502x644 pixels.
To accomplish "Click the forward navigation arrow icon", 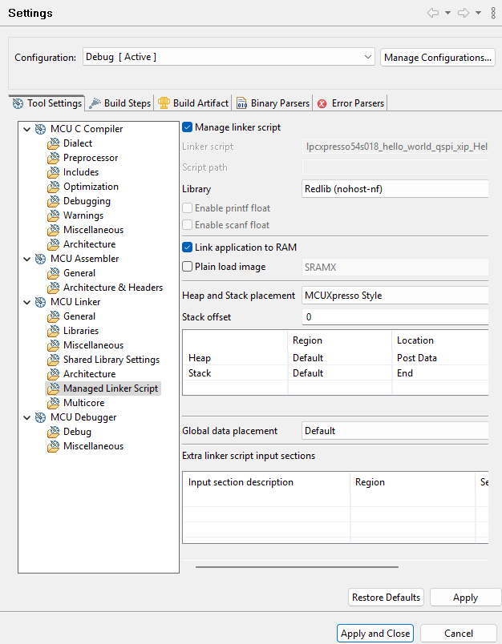I will (464, 13).
